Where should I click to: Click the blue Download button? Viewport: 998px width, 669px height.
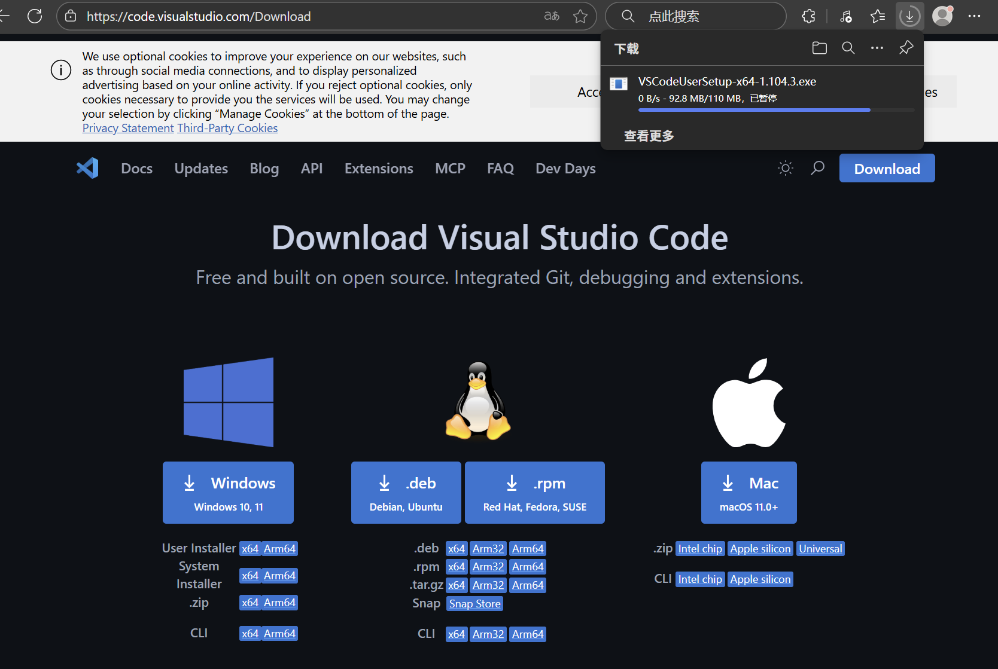[887, 168]
